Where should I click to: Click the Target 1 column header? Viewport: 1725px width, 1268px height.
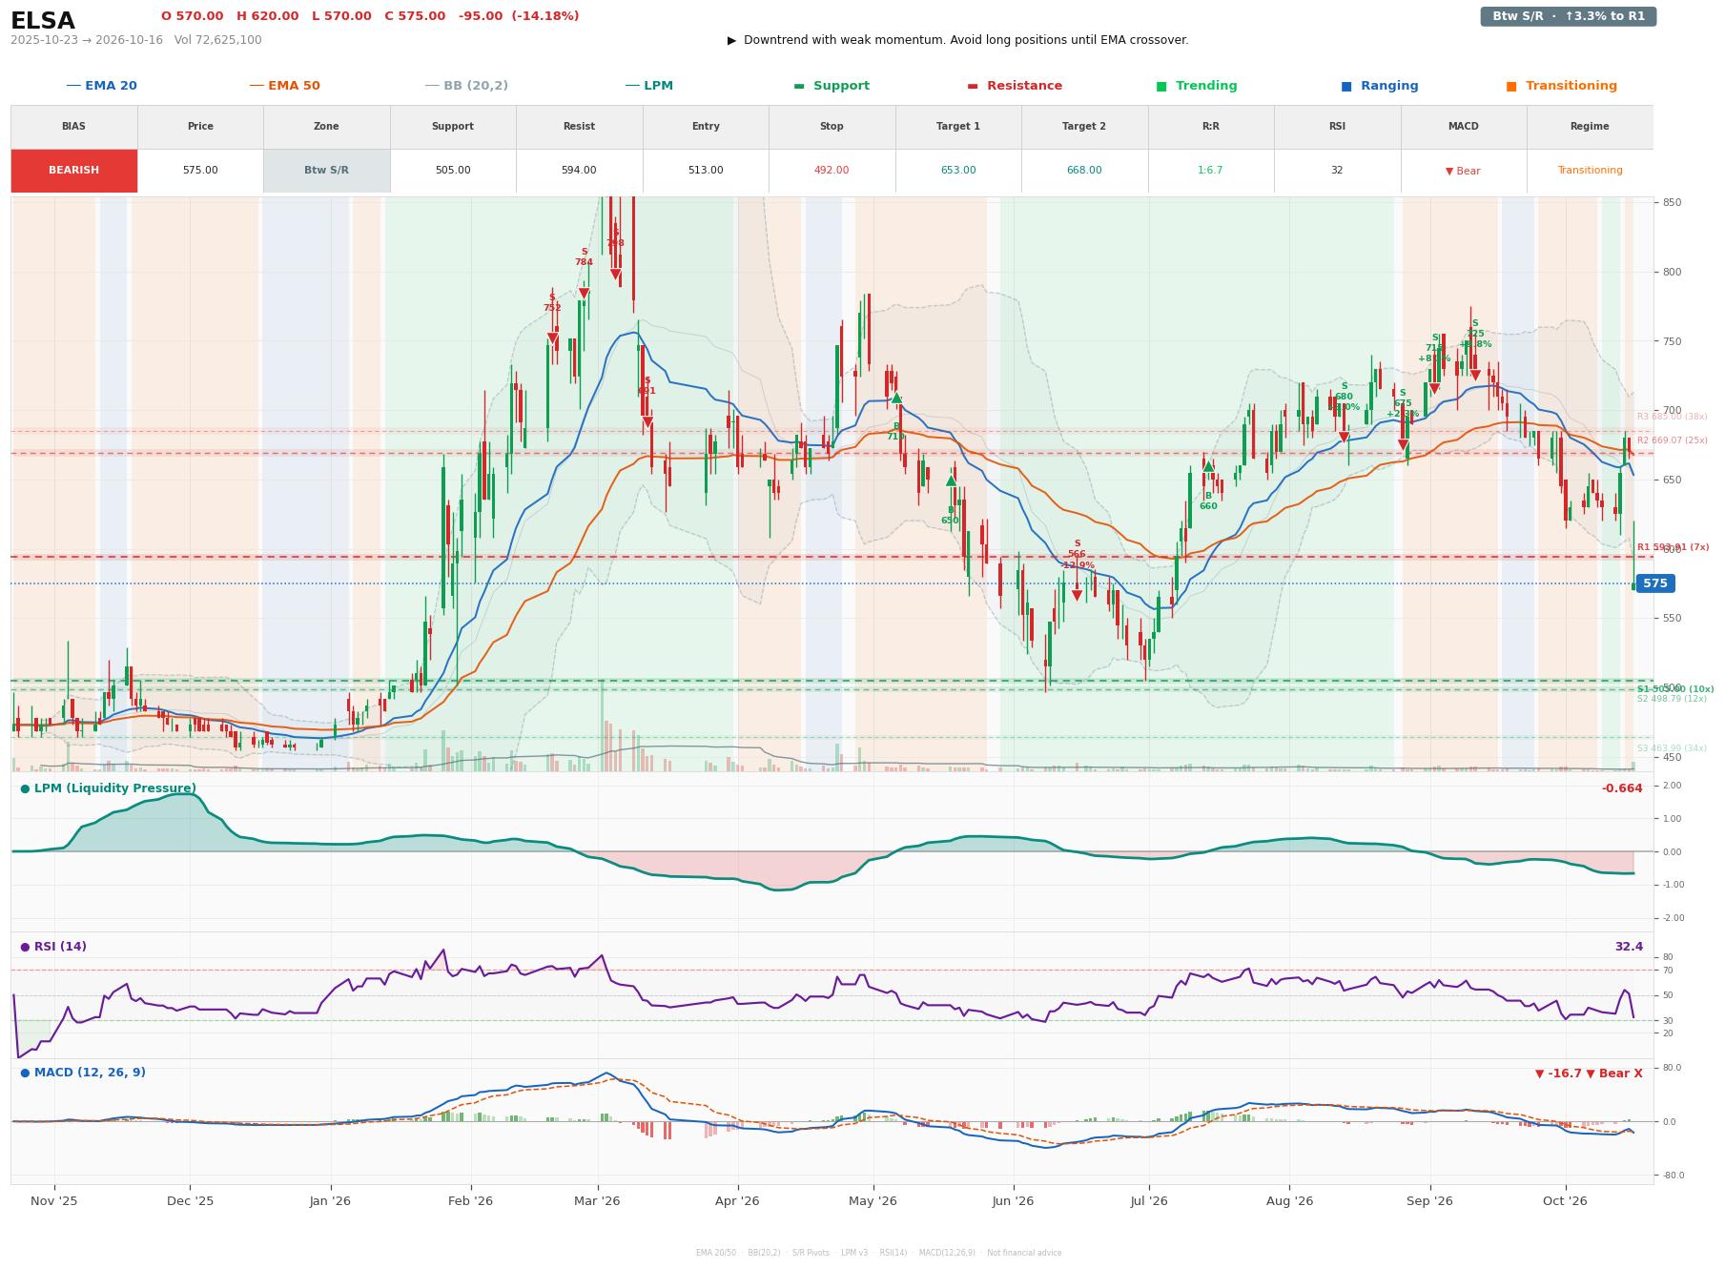click(x=958, y=127)
